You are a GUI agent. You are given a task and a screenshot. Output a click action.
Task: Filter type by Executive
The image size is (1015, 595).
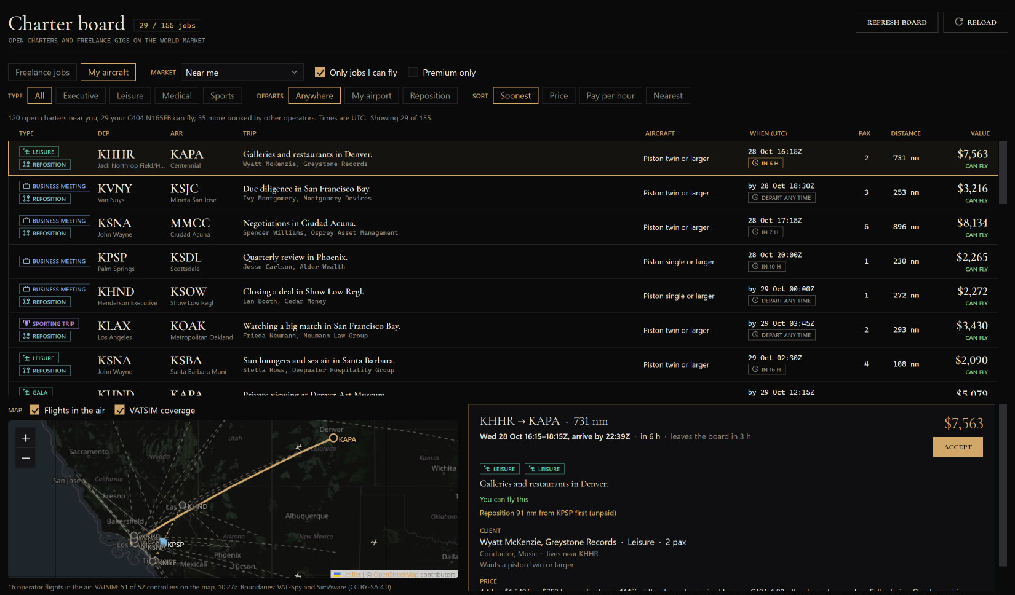click(x=81, y=96)
